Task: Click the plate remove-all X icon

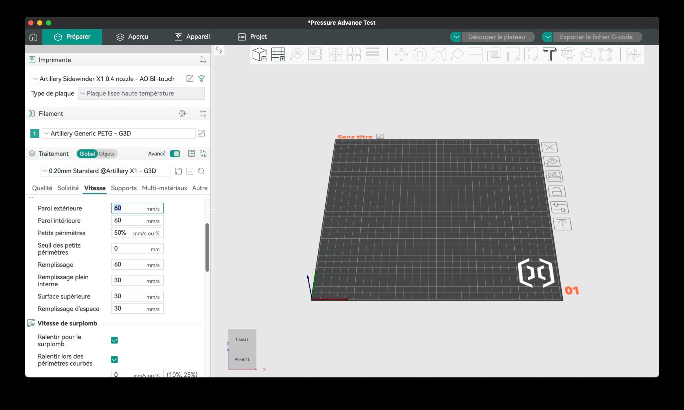Action: [x=549, y=147]
